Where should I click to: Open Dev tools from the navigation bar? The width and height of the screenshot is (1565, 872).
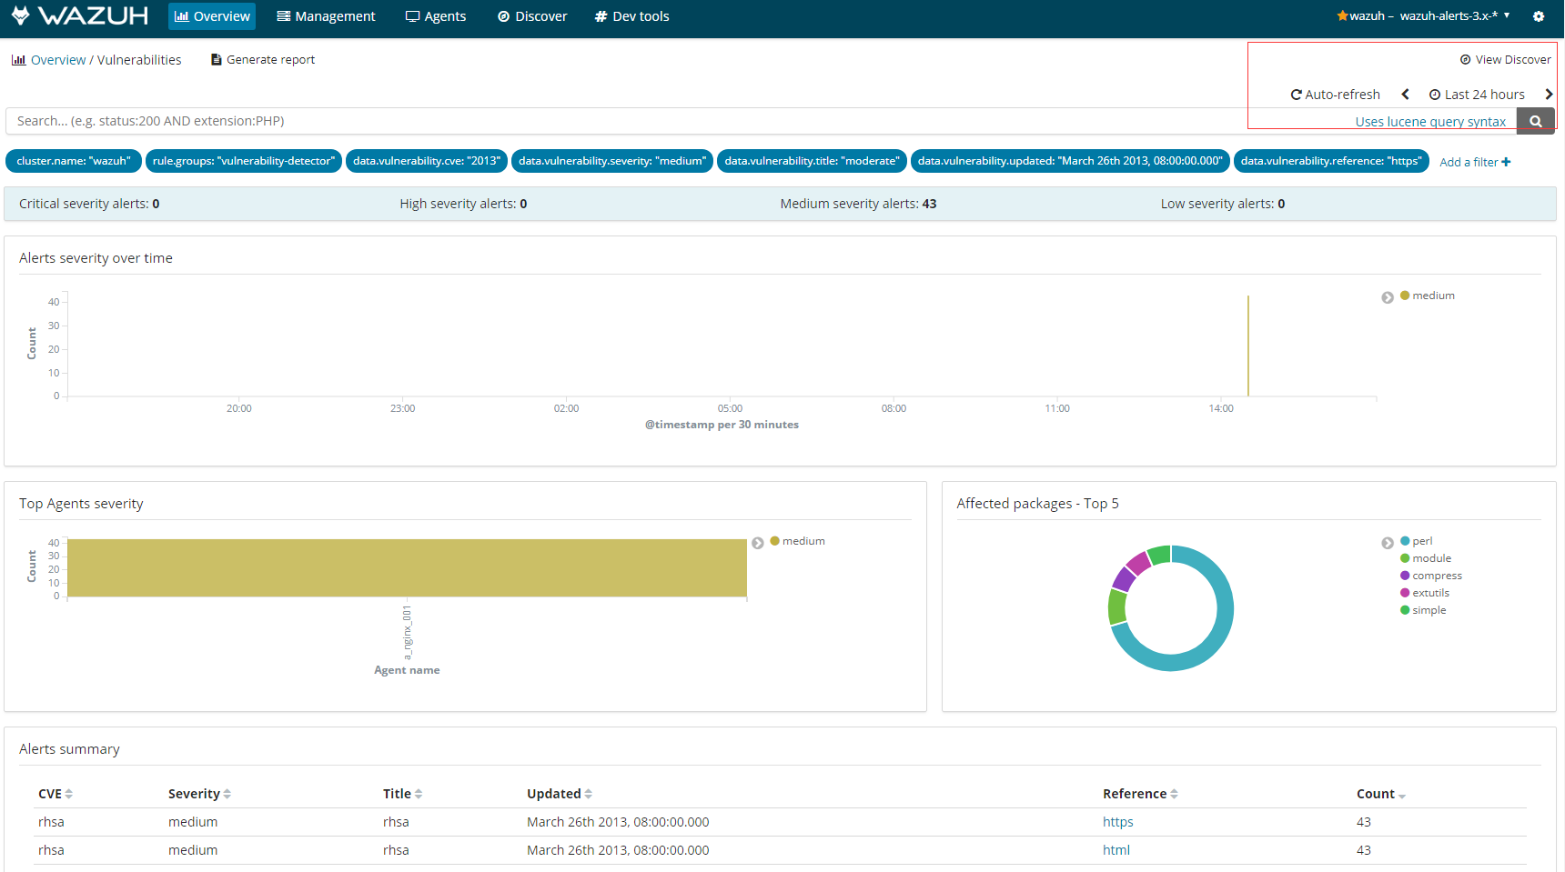pyautogui.click(x=631, y=15)
